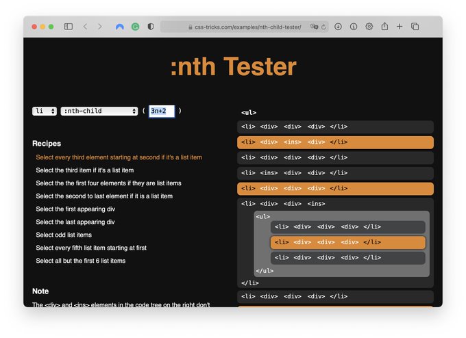Click the lock icon in address bar

191,27
